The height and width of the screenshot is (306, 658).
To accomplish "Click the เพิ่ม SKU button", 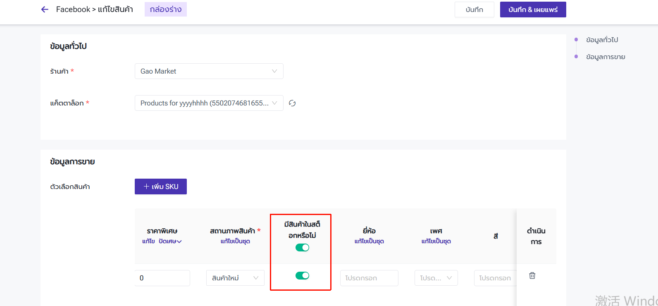I will [161, 186].
